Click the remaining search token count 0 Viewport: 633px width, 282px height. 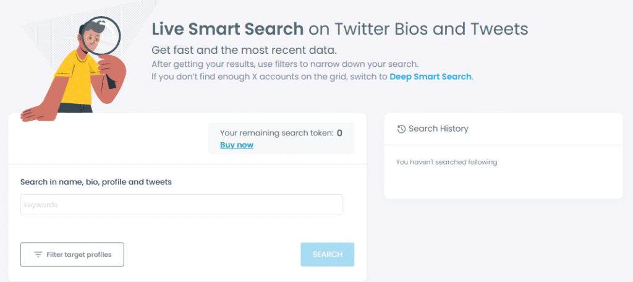[x=339, y=132]
